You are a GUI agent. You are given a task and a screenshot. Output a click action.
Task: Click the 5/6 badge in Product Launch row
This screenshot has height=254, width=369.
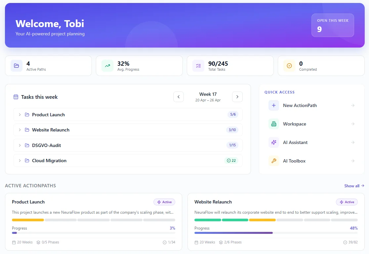[233, 115]
